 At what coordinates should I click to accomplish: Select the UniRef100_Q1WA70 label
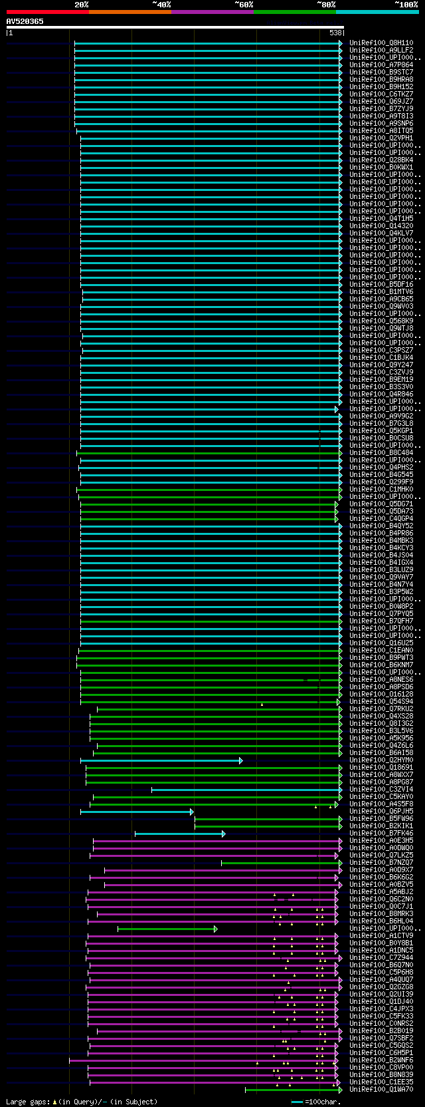click(381, 1090)
